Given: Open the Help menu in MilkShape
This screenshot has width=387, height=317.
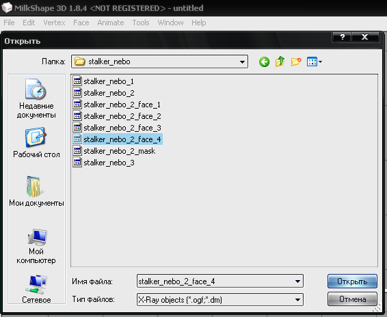Looking at the screenshot, I should [199, 23].
